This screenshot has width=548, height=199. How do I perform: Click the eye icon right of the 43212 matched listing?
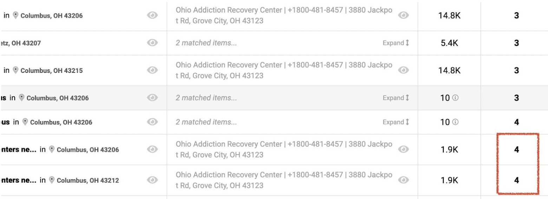click(x=404, y=180)
